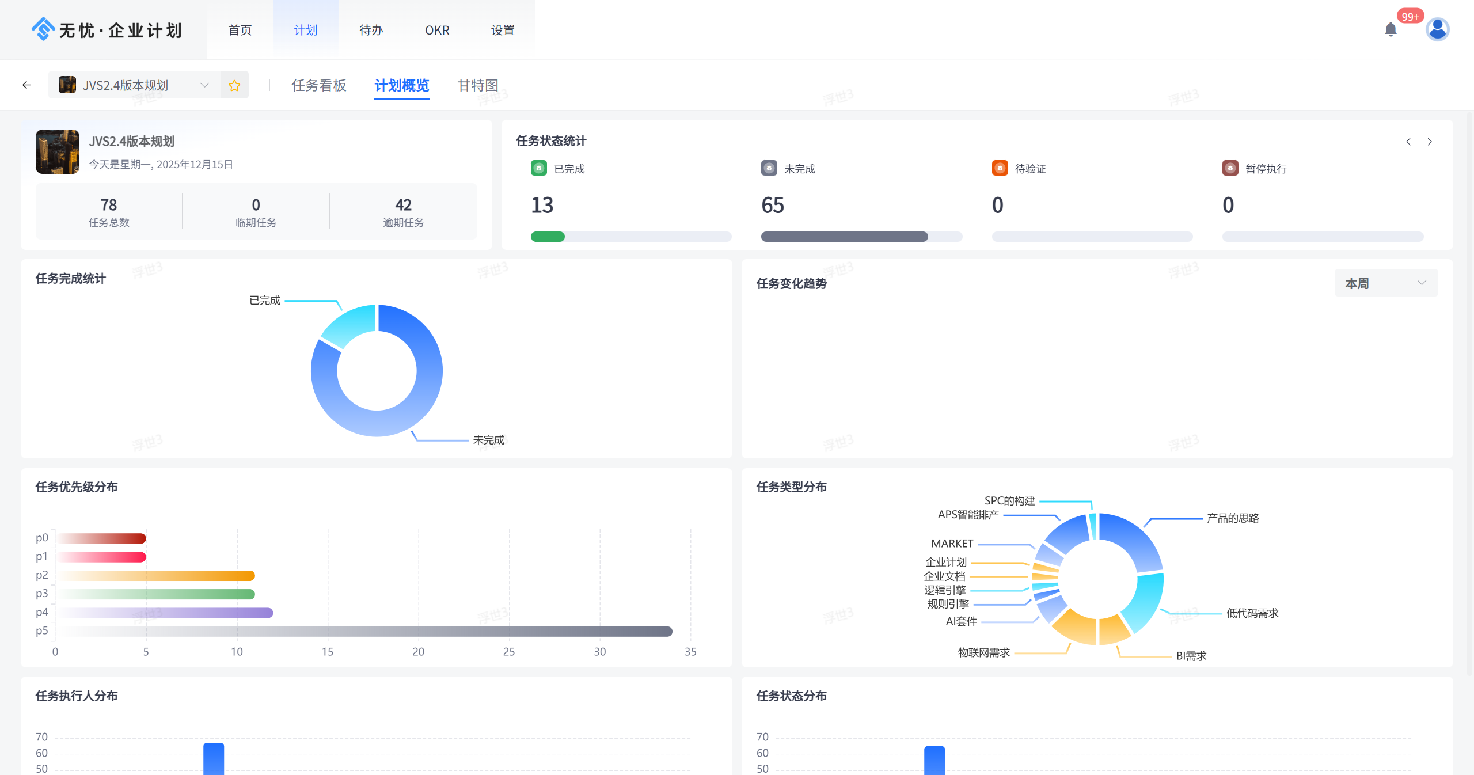Screen dimensions: 1474x775
Task: Click the notification bell icon
Action: click(1391, 29)
